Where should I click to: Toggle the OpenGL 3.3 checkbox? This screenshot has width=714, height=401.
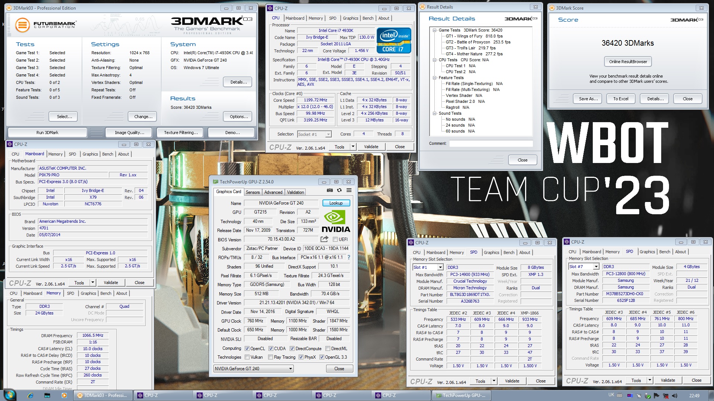[x=322, y=357]
